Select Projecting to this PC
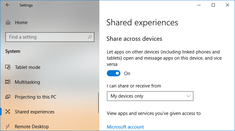Image resolution: width=235 pixels, height=131 pixels. click(36, 97)
